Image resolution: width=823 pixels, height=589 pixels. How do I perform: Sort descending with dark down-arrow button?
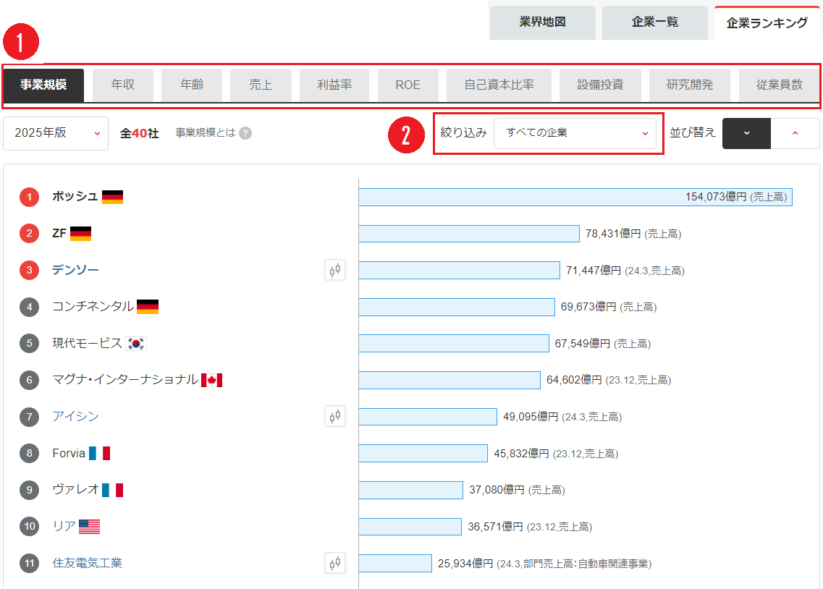[x=746, y=133]
